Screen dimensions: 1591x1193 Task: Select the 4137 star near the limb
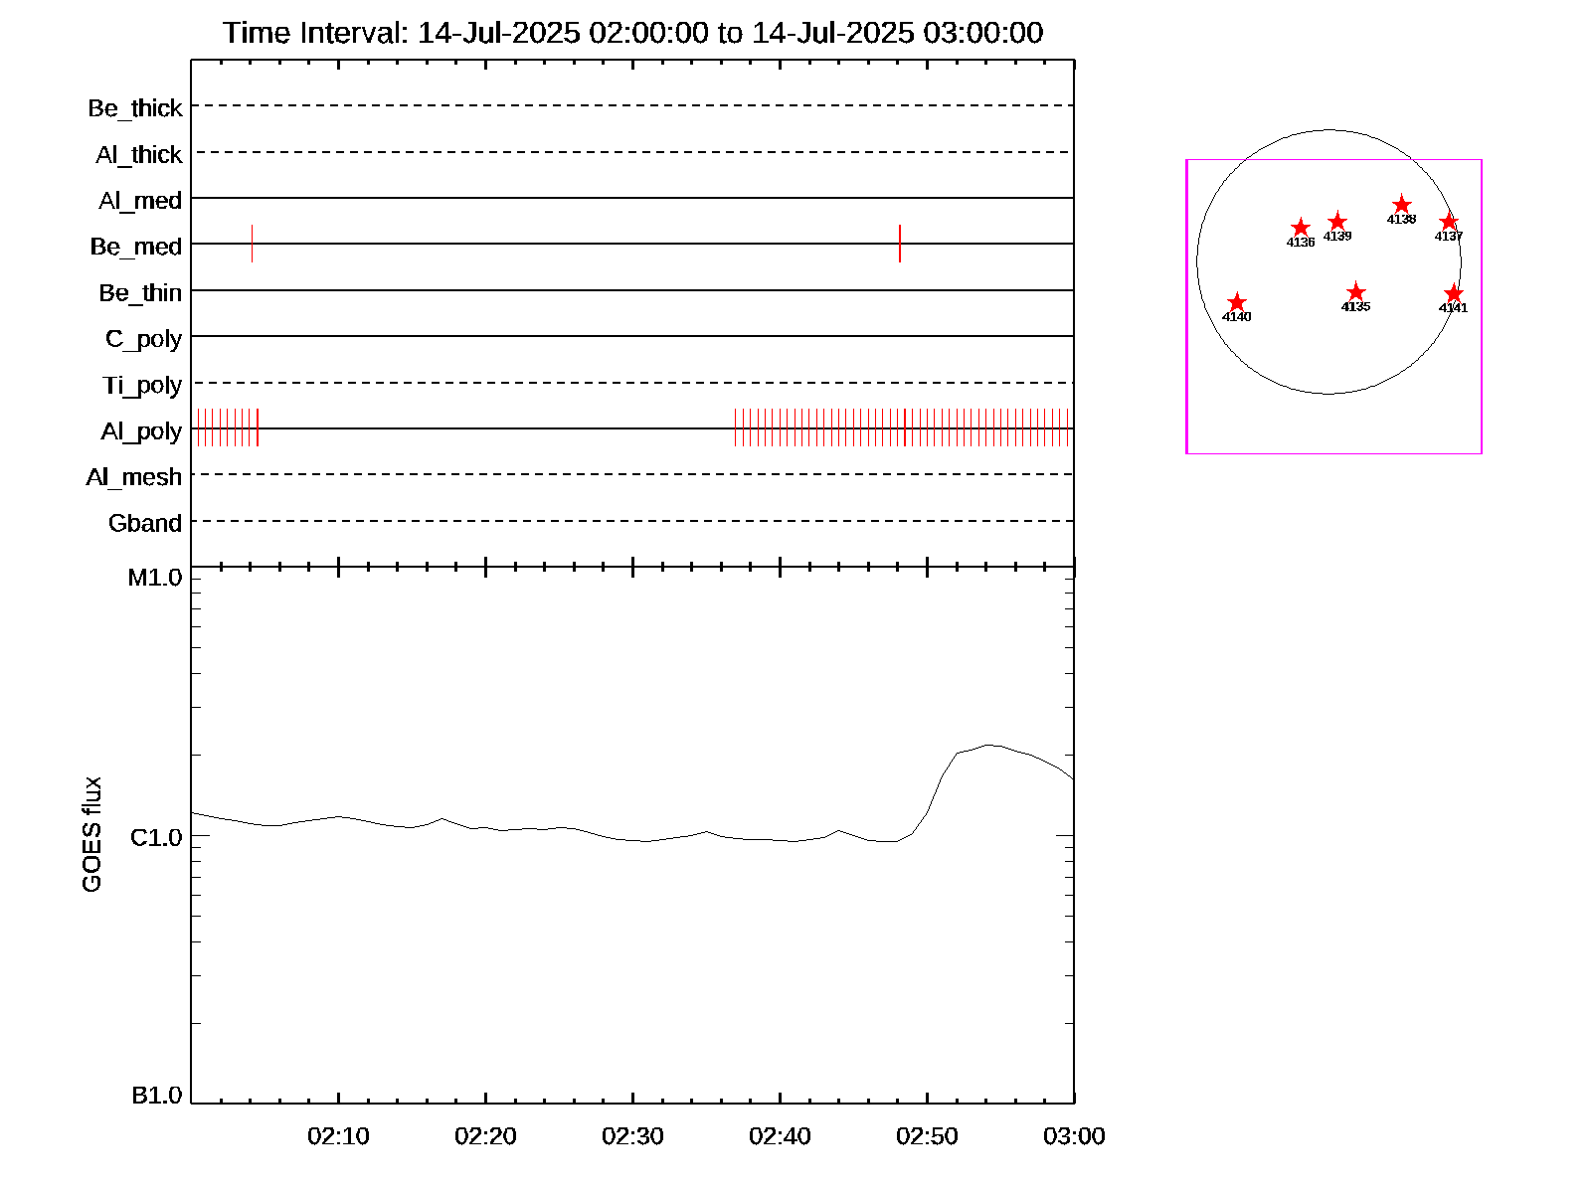1449,222
